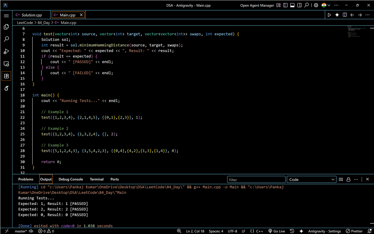Select the Main.cpp tab
The image size is (374, 234).
pos(68,15)
